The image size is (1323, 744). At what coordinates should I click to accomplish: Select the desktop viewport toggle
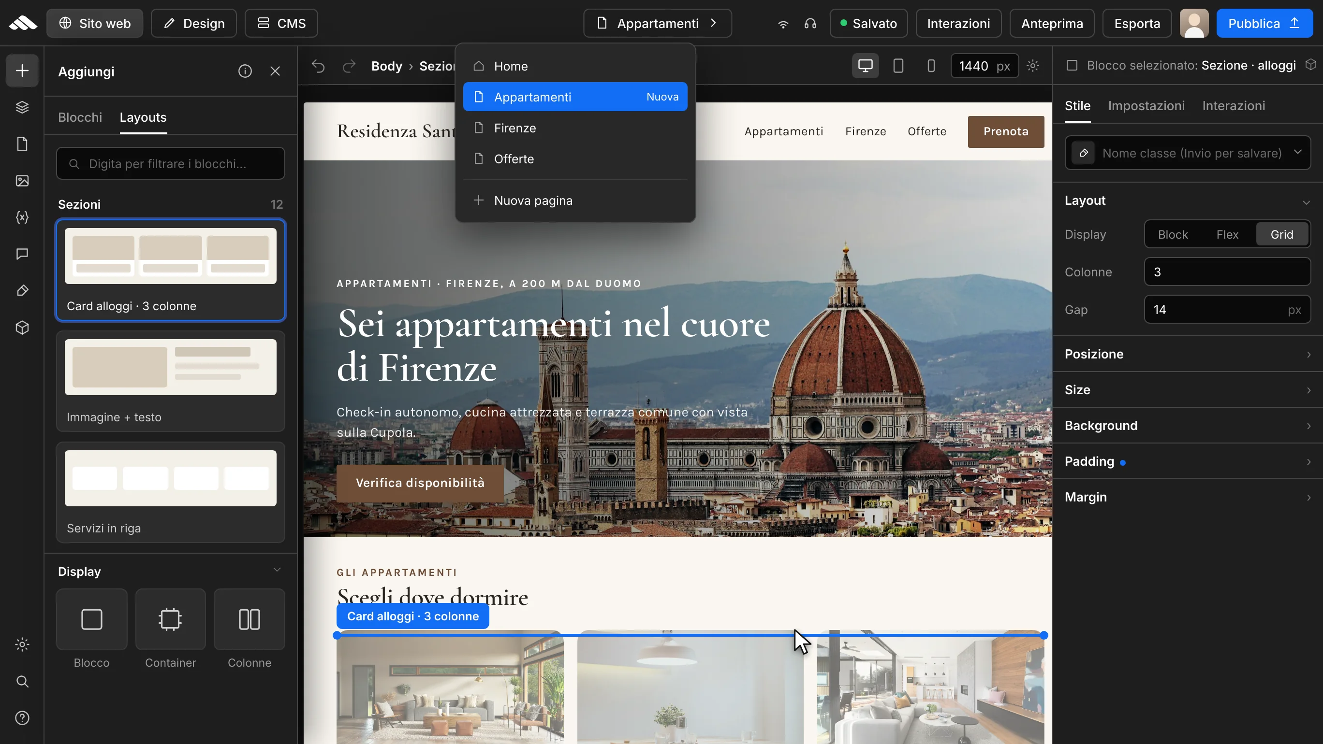click(x=866, y=66)
